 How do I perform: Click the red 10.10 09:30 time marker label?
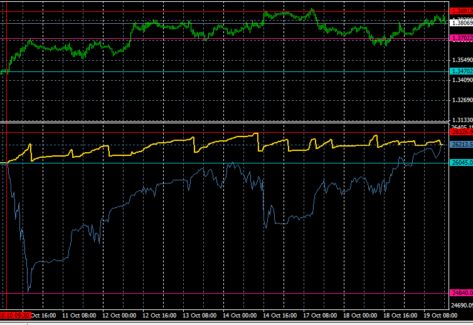pyautogui.click(x=15, y=316)
